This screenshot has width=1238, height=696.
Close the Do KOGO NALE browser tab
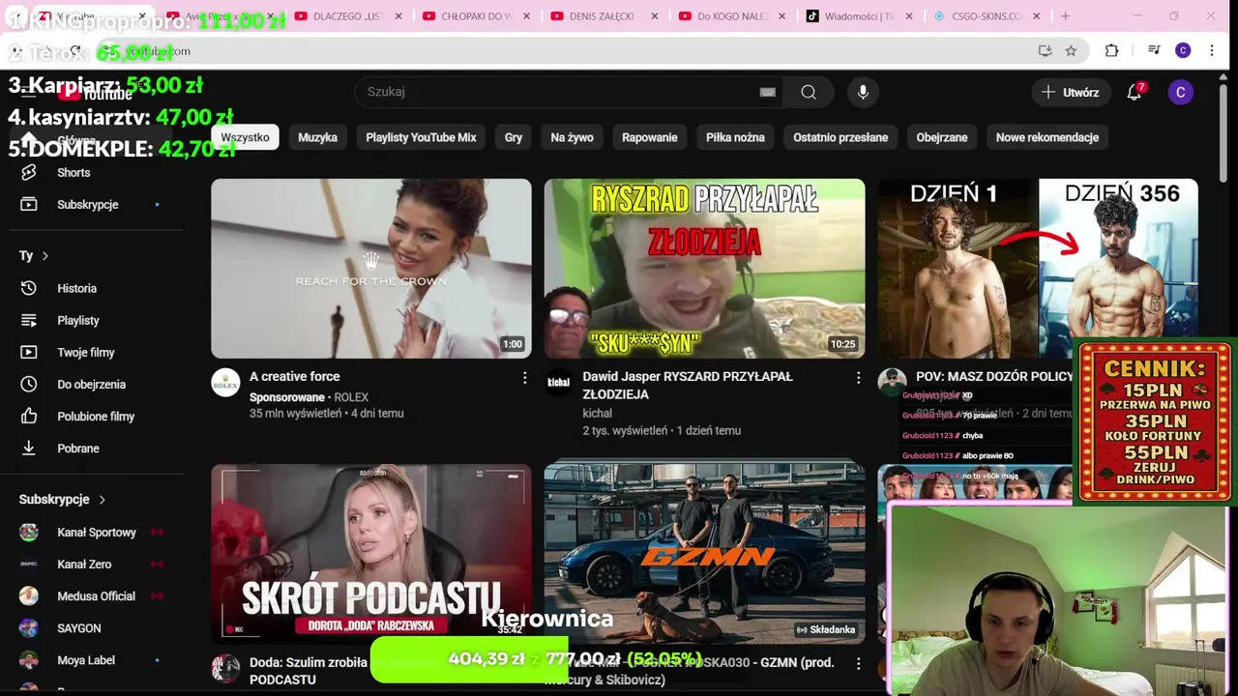[x=781, y=16]
